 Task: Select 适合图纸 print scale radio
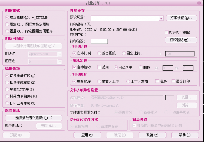[99, 53]
